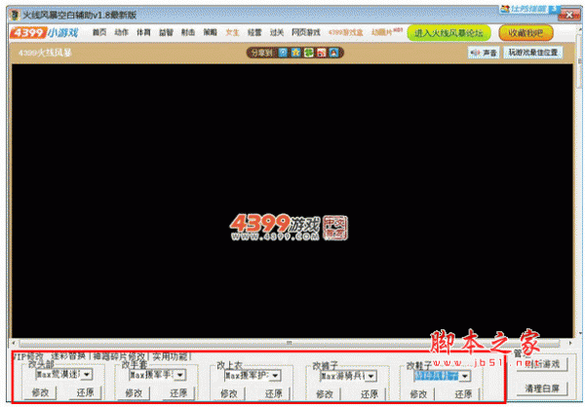
Task: Click 修改 under 改裤子
Action: click(325, 394)
